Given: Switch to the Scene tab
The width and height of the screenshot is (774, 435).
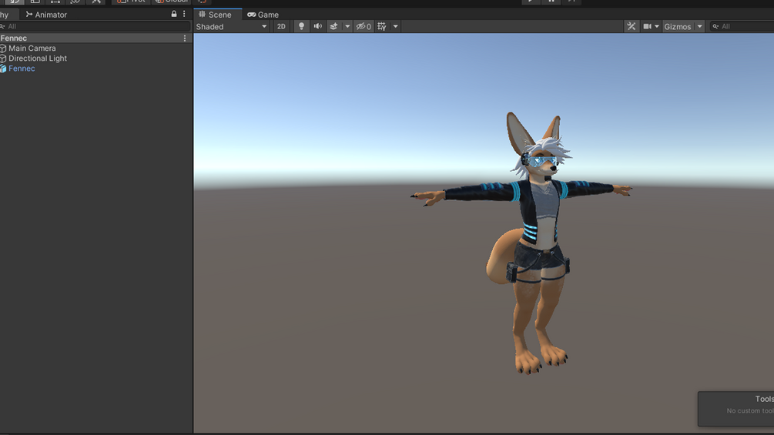Looking at the screenshot, I should click(x=215, y=15).
